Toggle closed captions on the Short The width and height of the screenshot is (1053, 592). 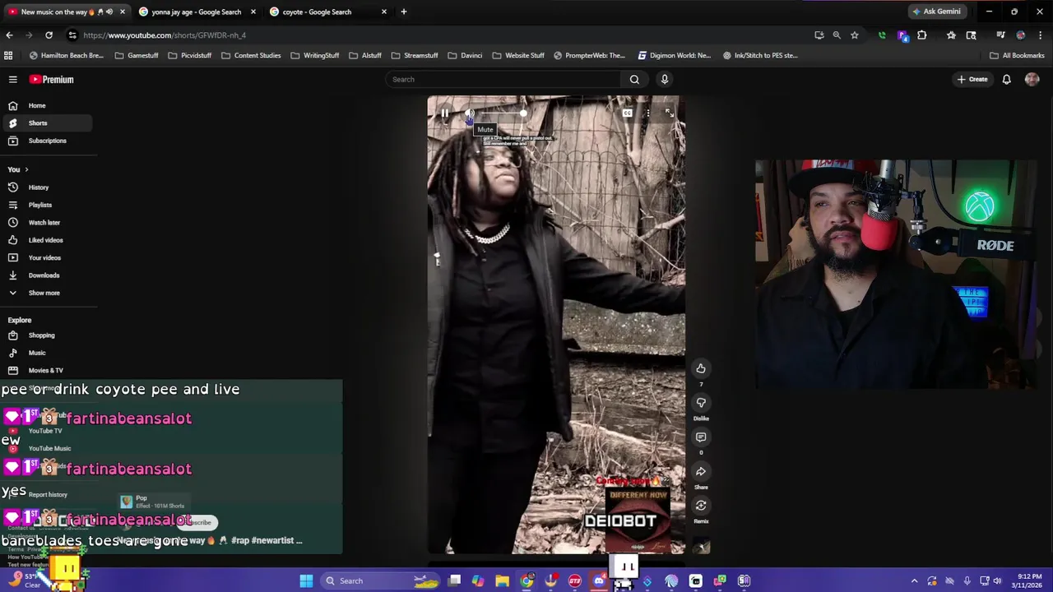coord(627,113)
